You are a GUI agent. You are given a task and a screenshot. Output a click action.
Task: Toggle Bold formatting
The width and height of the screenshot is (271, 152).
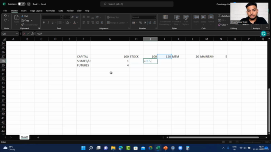(44, 22)
